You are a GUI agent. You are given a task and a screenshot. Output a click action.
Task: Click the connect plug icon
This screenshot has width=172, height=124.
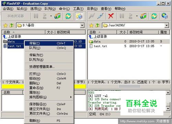coord(100,16)
